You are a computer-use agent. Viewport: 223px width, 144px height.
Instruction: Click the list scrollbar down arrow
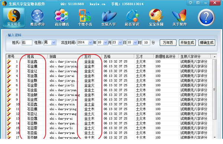point(214,137)
